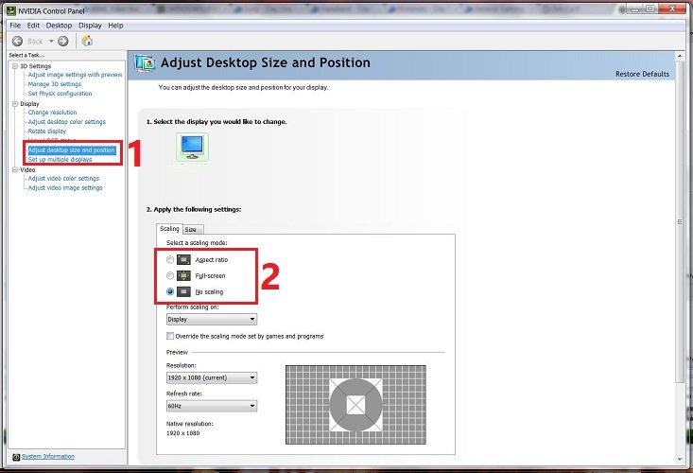Click the Adjust Desktop Size header icon

[x=145, y=63]
